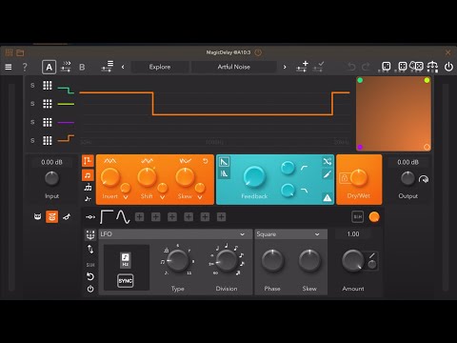Add modulator in last plus slot
457x343 pixels.
tap(221, 217)
